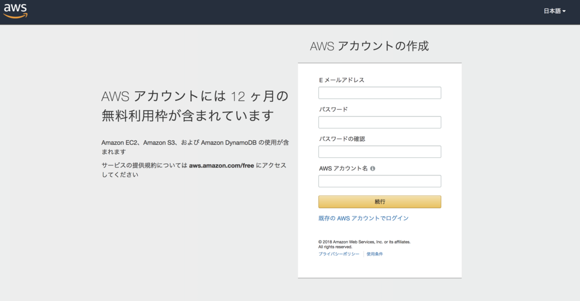Open the 日本語 language dropdown
Image resolution: width=580 pixels, height=301 pixels.
(554, 11)
